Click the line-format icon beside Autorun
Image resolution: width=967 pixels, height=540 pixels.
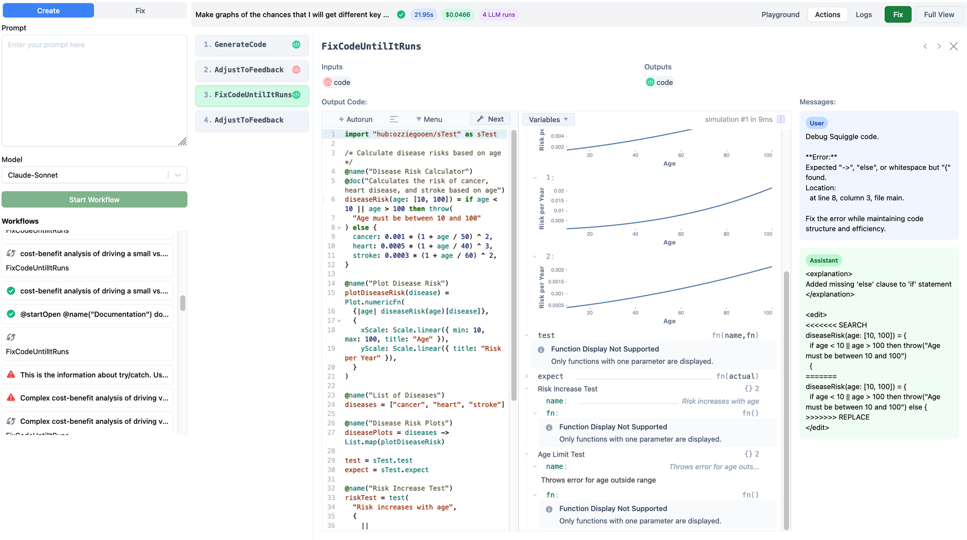(394, 119)
